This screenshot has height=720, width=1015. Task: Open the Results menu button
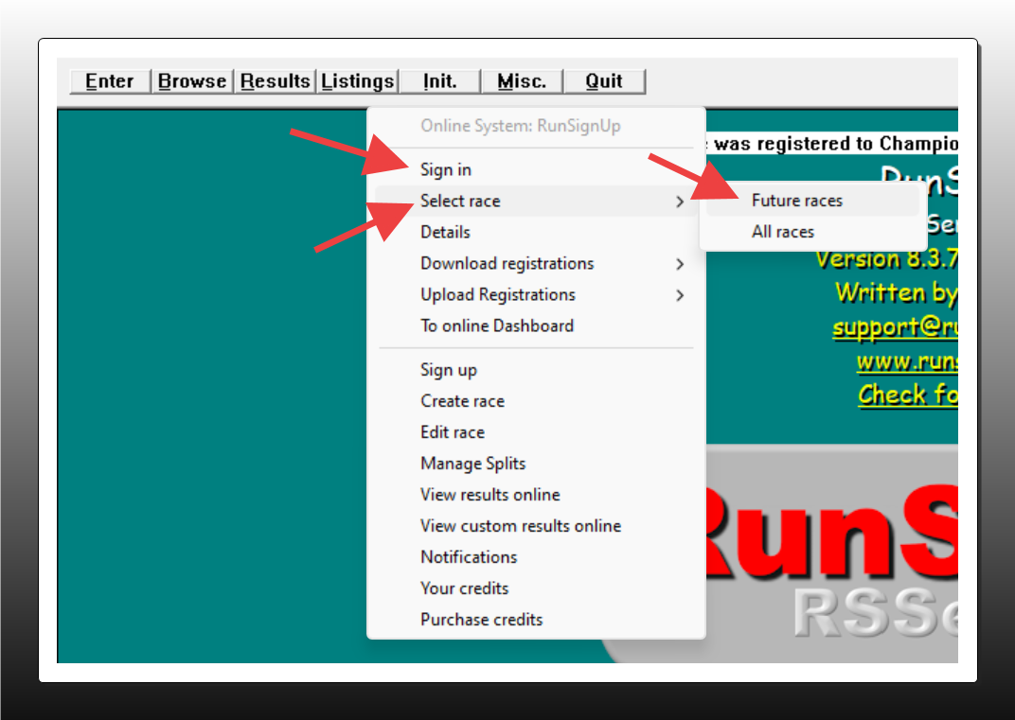tap(276, 81)
